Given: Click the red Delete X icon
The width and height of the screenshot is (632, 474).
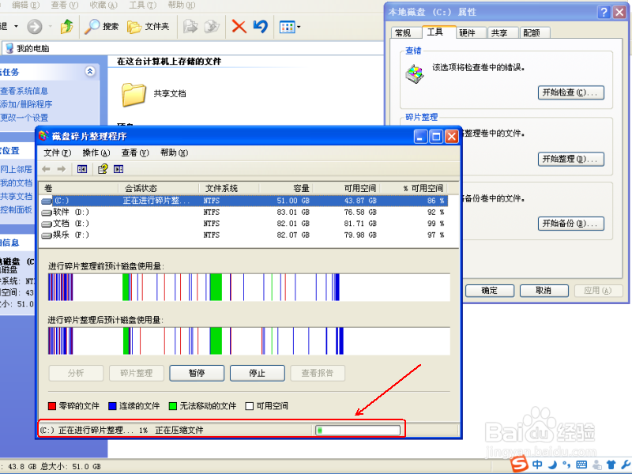Looking at the screenshot, I should (x=239, y=27).
